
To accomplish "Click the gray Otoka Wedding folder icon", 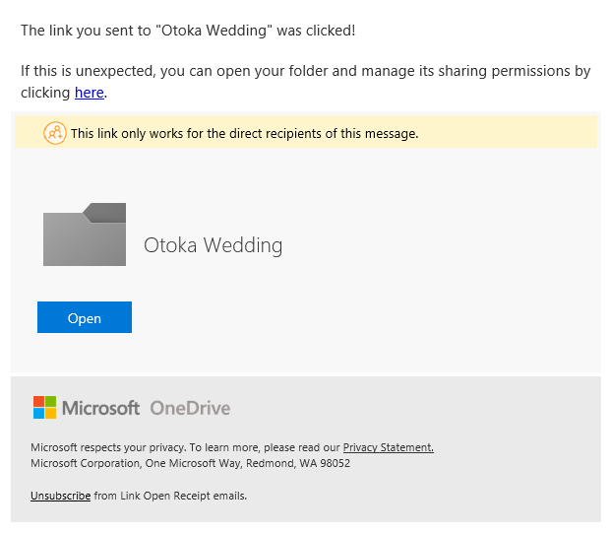I will pos(85,234).
